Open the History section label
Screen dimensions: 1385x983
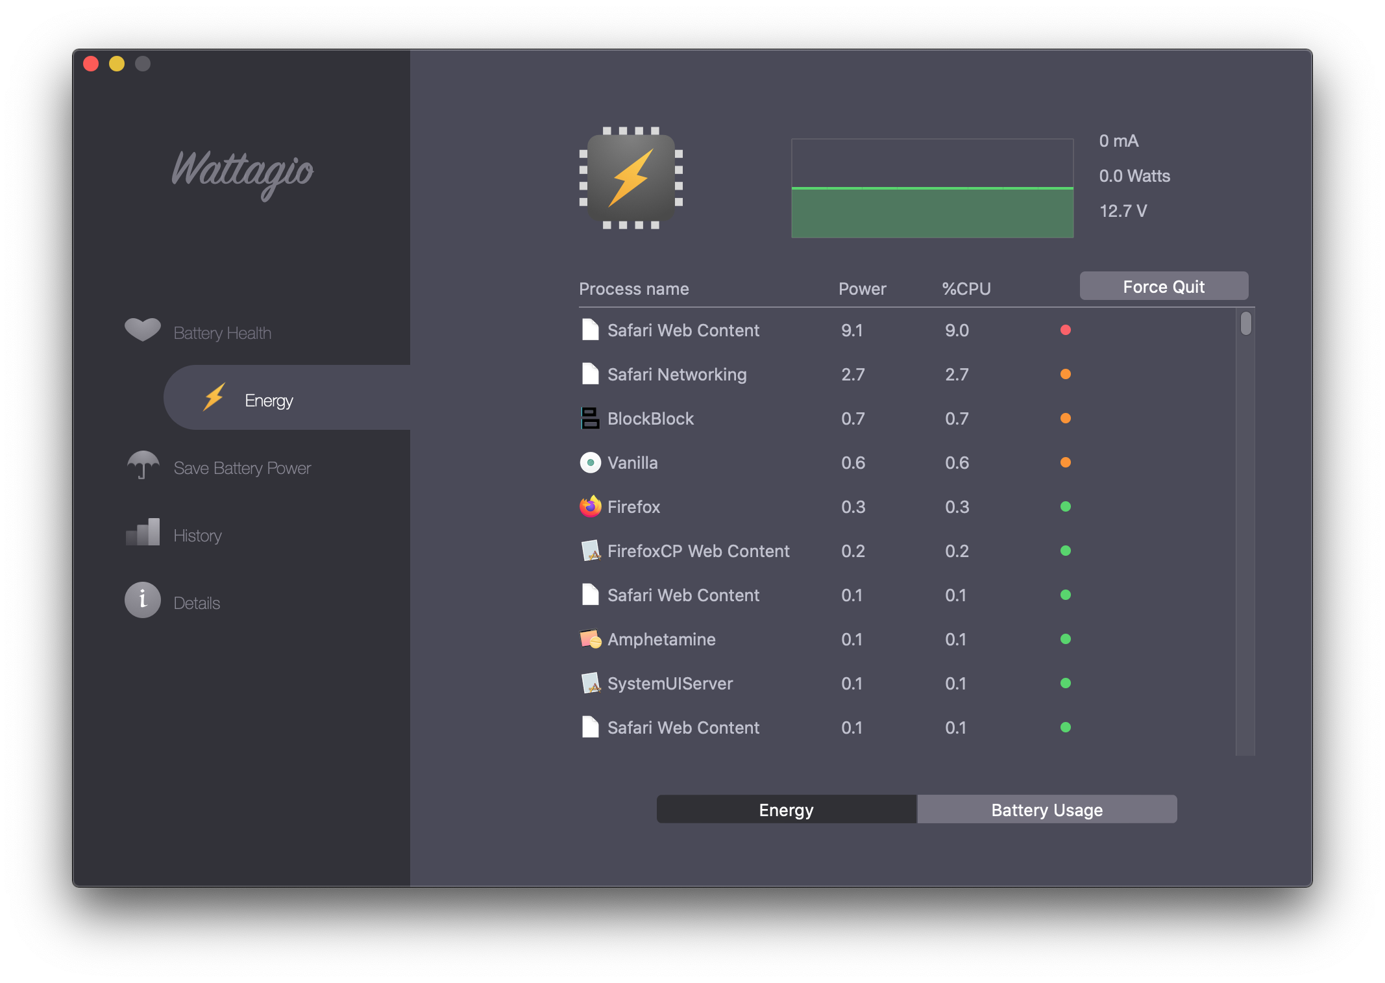(x=197, y=536)
